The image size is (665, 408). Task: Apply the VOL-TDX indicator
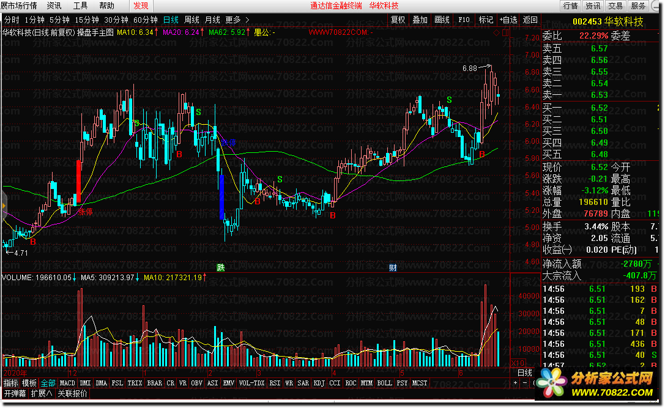tap(251, 383)
